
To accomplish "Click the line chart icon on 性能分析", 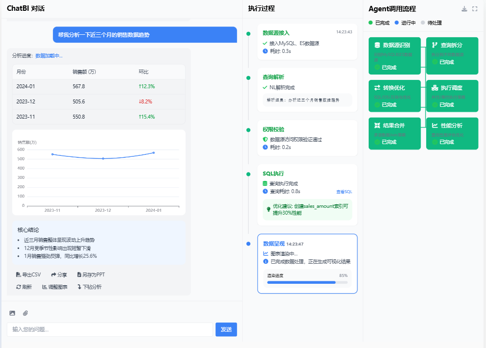I will (x=434, y=125).
